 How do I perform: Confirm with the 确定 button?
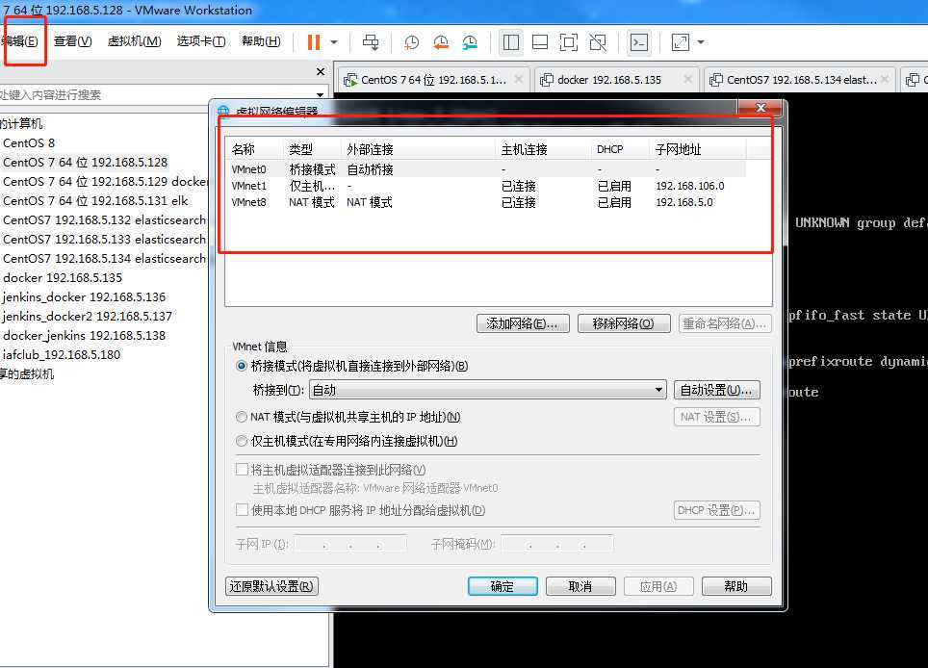503,586
